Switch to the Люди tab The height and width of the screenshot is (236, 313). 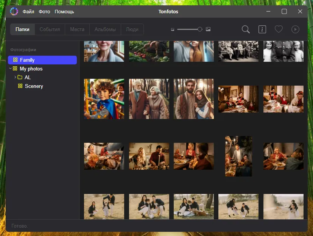(x=132, y=30)
